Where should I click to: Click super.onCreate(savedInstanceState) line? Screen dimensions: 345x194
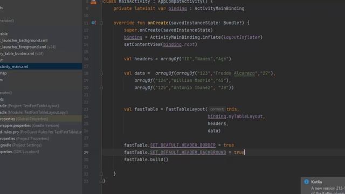pos(168,30)
